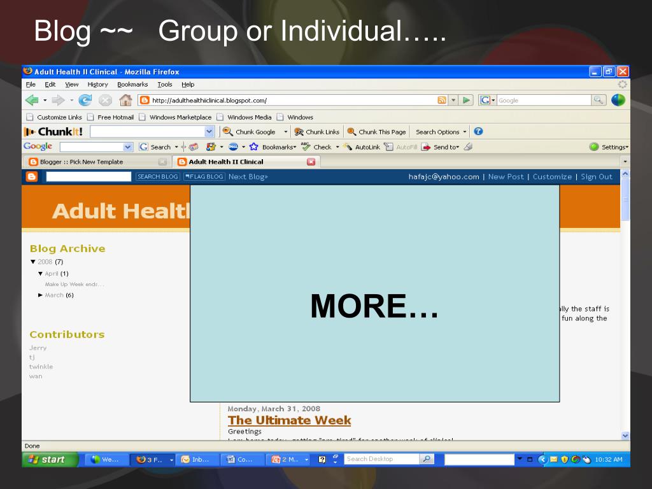Go back using the green Back arrow
652x489 pixels.
32,100
